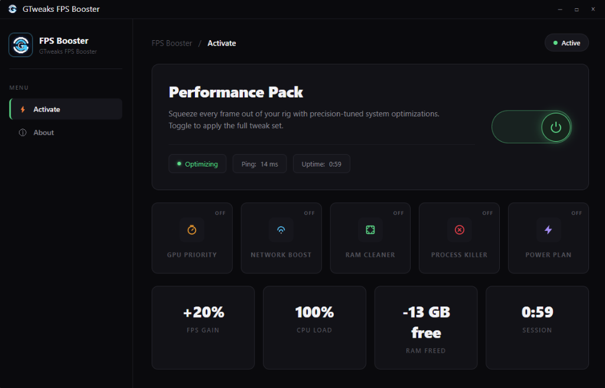Click the Uptime 0:59 chip
The width and height of the screenshot is (605, 388).
click(321, 164)
